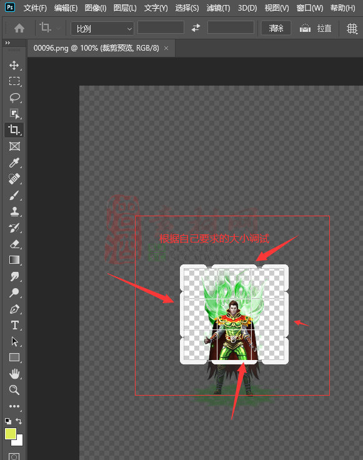This screenshot has height=460, width=363.
Task: Close the 00096.png document tab
Action: pos(166,48)
